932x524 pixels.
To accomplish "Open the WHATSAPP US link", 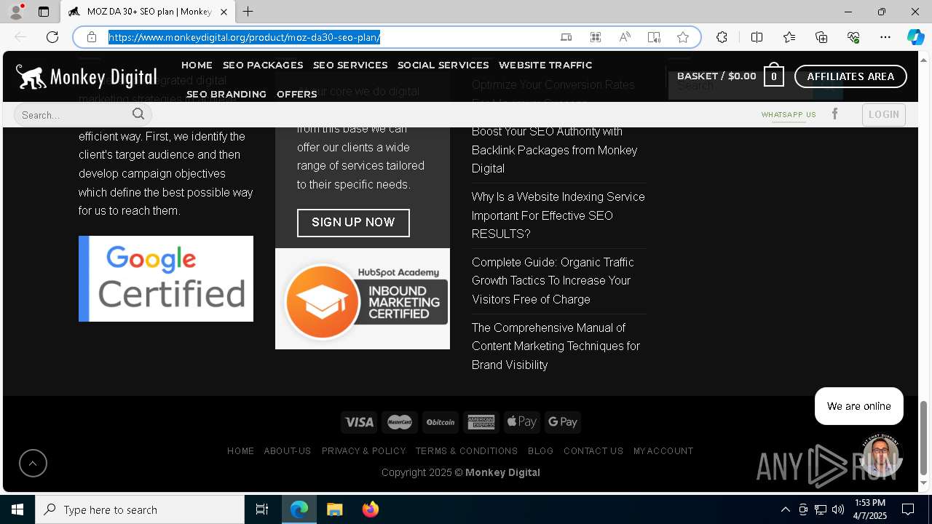I will tap(789, 115).
